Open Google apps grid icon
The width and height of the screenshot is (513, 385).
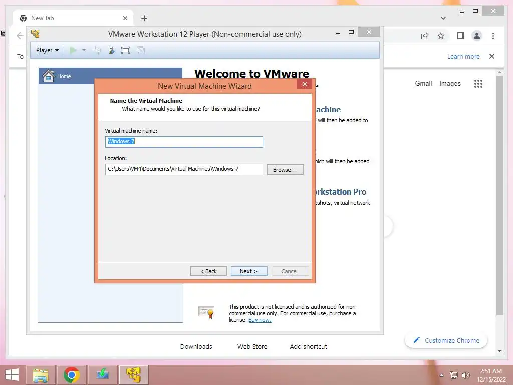[478, 84]
